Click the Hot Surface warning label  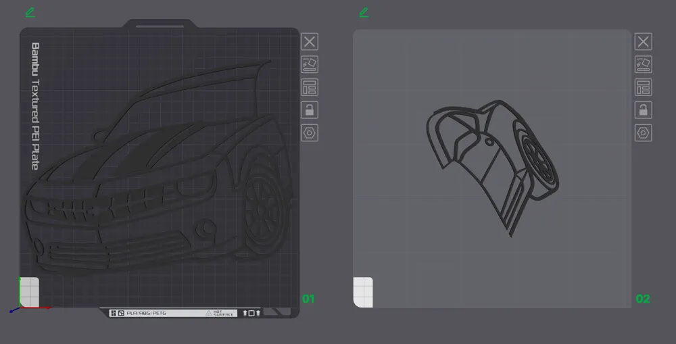220,313
